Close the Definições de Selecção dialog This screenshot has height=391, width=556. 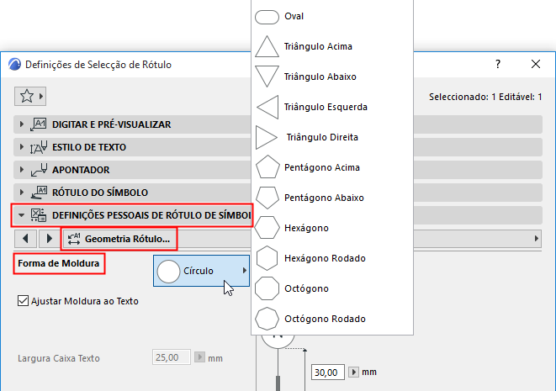pos(536,64)
